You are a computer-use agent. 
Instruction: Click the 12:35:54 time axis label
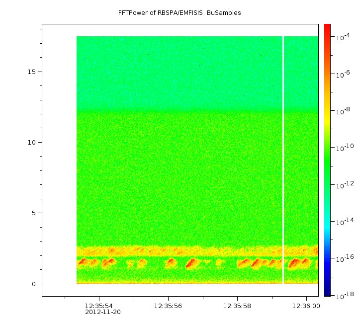point(98,305)
